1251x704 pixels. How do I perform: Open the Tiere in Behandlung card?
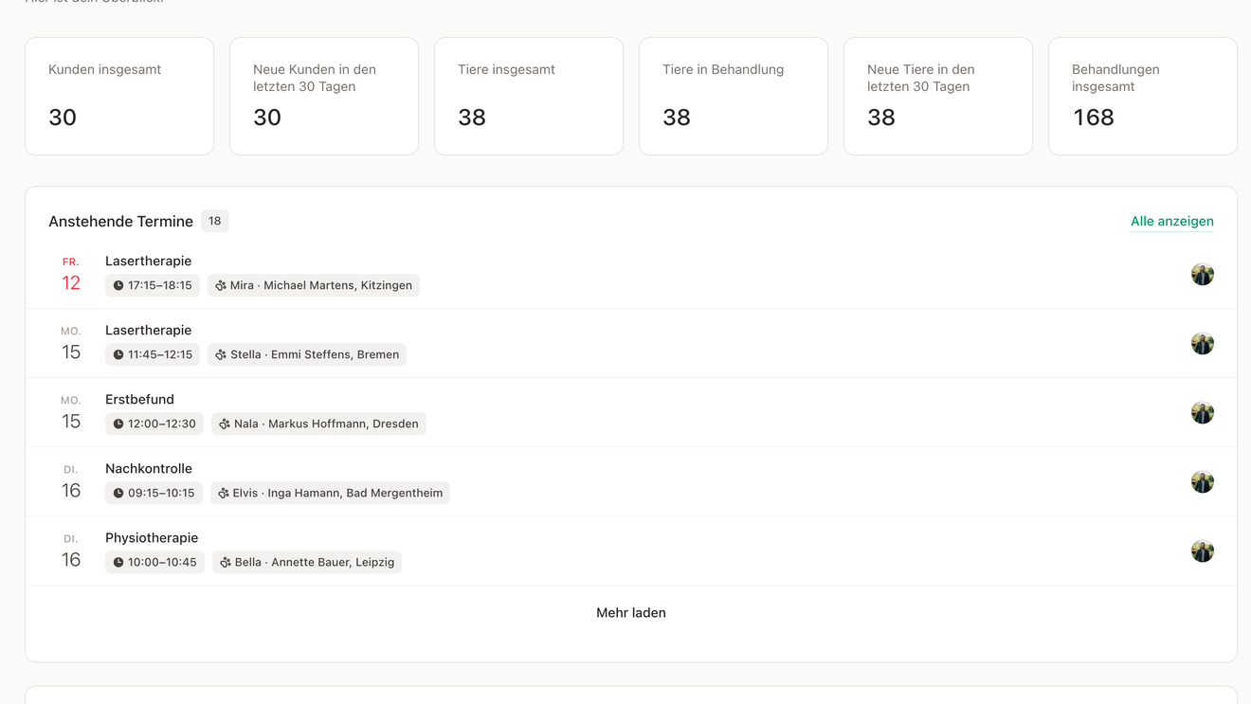coord(734,97)
